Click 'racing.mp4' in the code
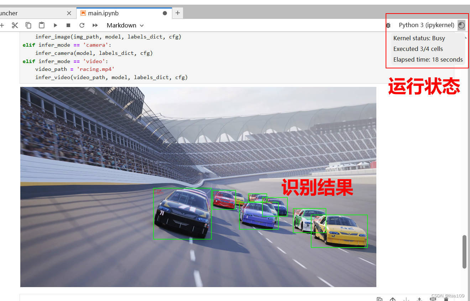 95,69
